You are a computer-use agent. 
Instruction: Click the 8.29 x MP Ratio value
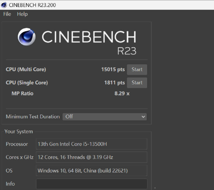[122, 94]
